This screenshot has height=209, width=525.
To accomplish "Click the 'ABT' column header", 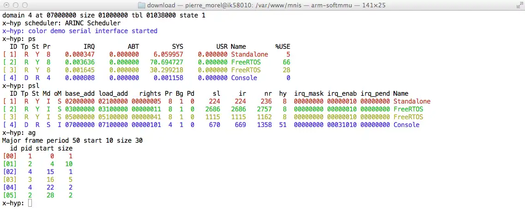I will tap(133, 46).
